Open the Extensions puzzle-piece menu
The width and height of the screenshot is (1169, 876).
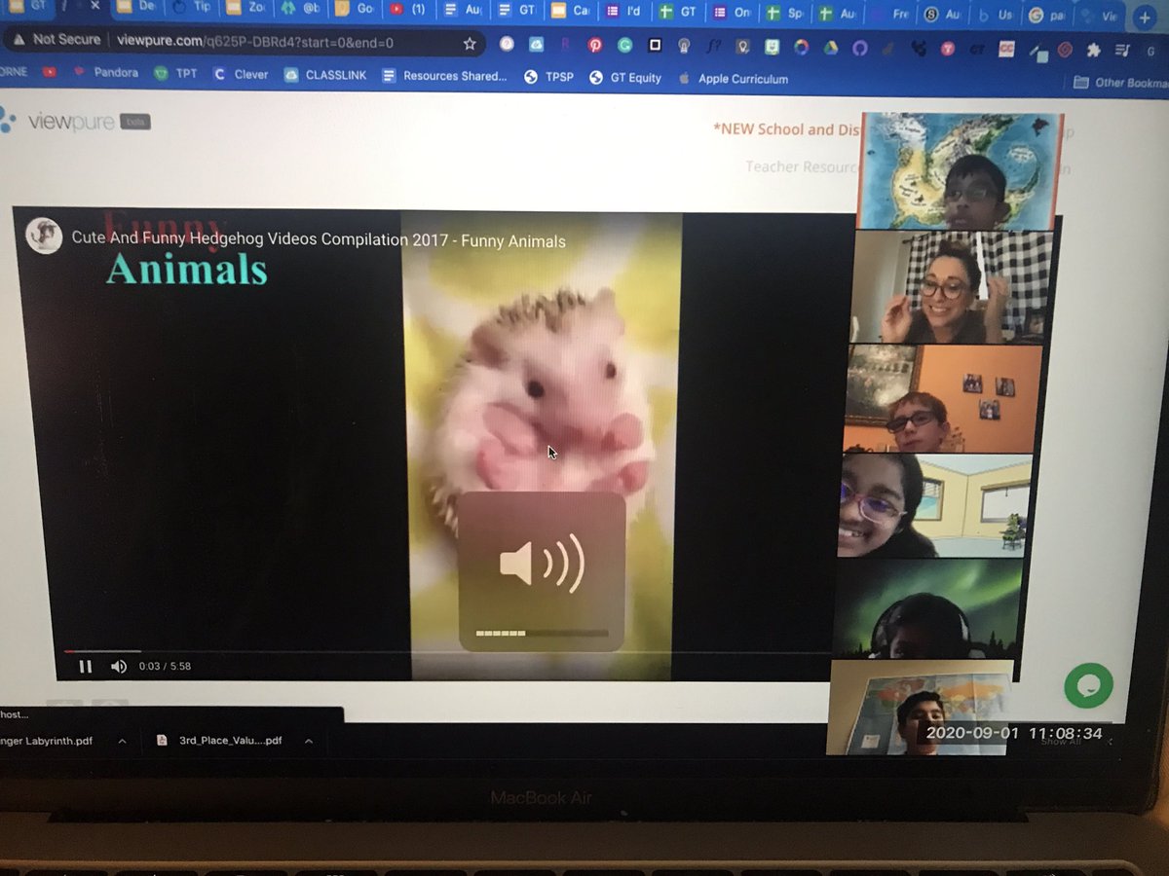(x=1094, y=50)
